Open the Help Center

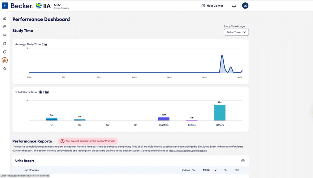click(x=212, y=5)
